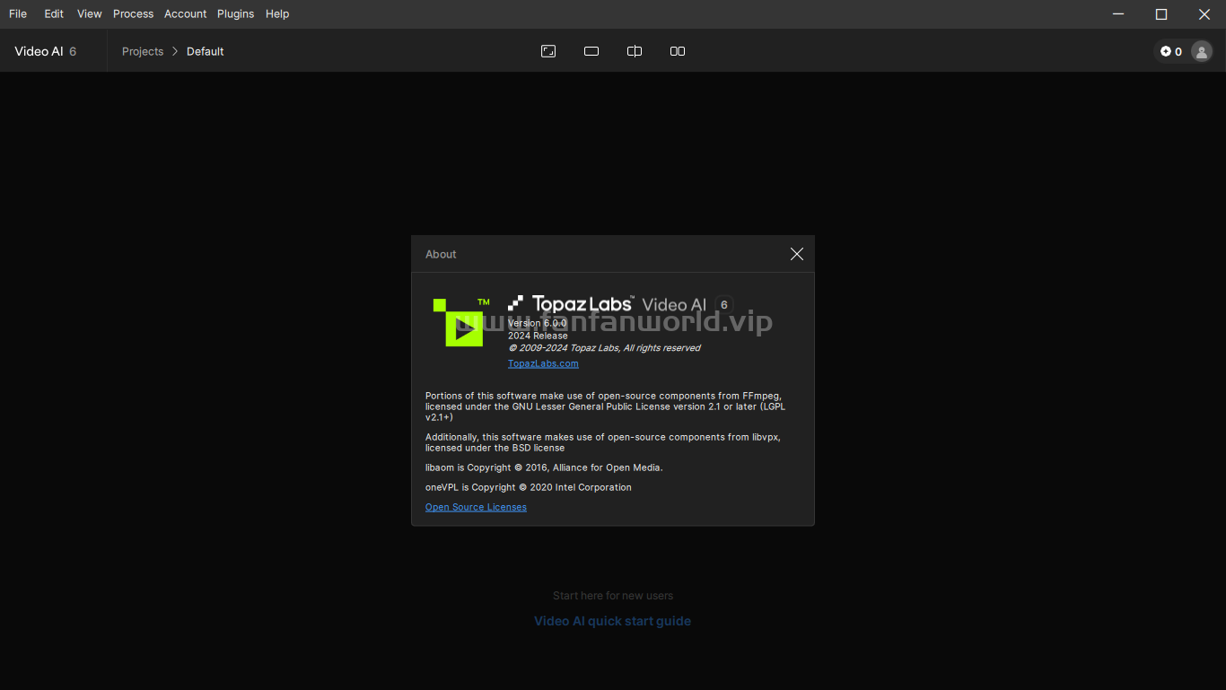The height and width of the screenshot is (690, 1226).
Task: Open the View menu
Action: pyautogui.click(x=90, y=13)
